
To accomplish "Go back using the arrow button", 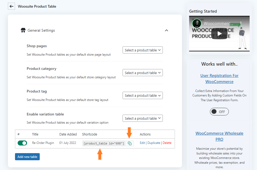I will pos(12,6).
